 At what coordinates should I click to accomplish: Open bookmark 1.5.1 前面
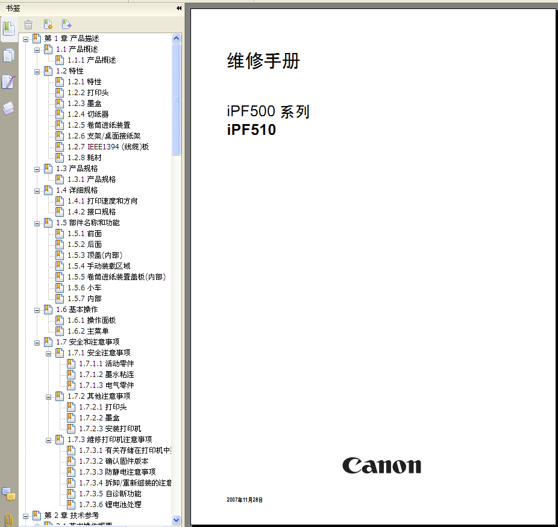[85, 234]
